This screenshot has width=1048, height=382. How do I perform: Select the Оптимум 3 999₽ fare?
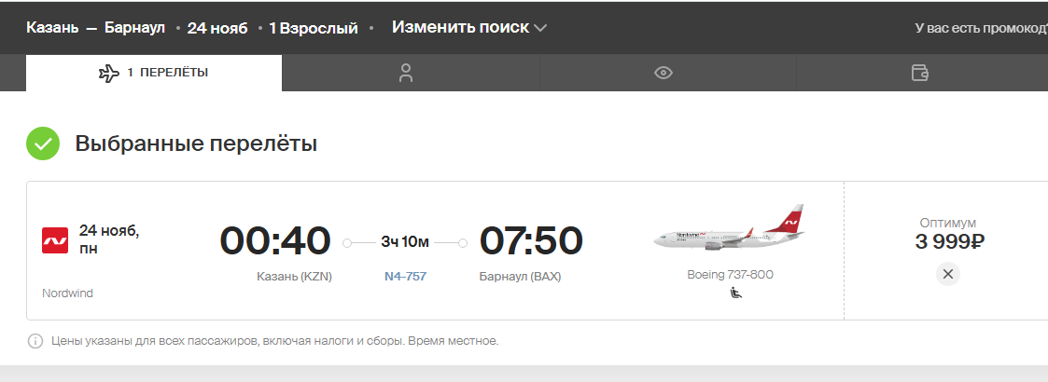point(949,235)
